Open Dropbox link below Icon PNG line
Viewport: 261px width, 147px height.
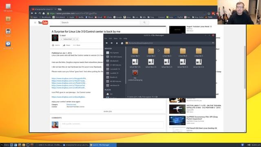[69, 97]
